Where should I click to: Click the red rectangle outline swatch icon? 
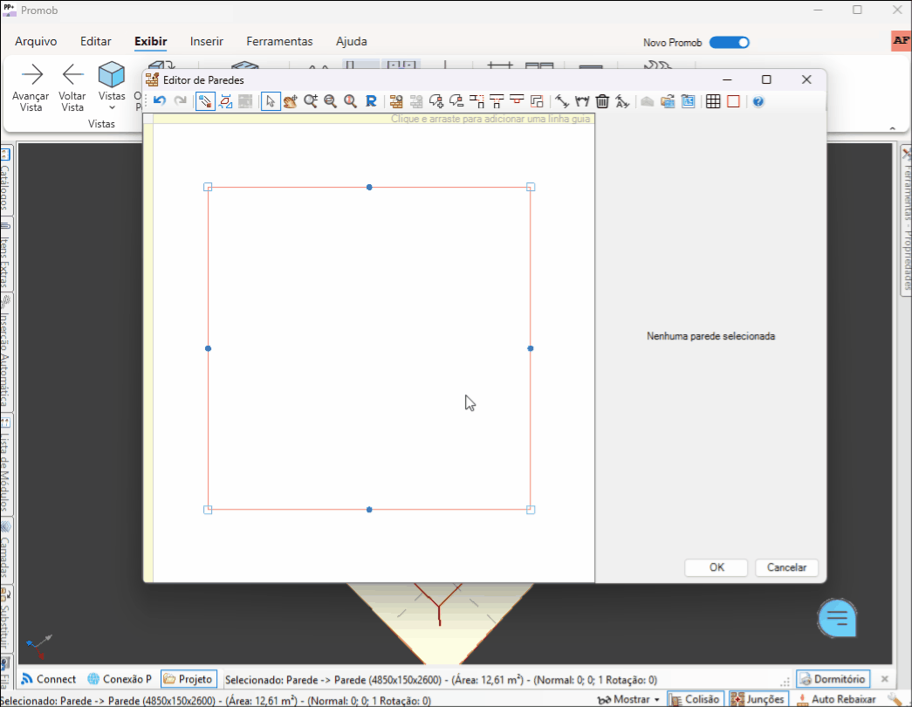coord(733,101)
